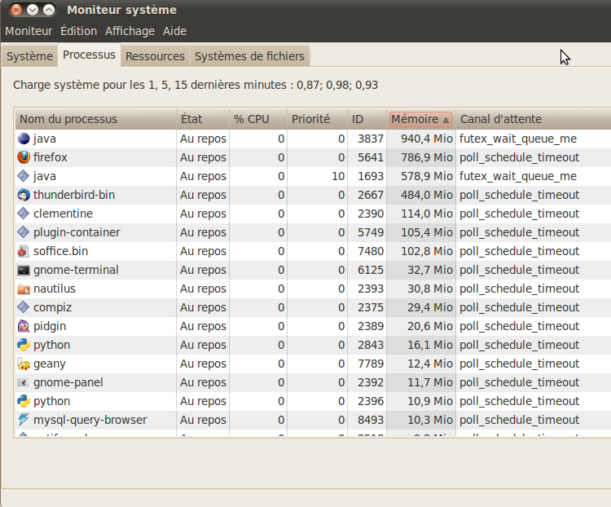The width and height of the screenshot is (611, 507).
Task: Click the plugin-container process icon
Action: [24, 232]
